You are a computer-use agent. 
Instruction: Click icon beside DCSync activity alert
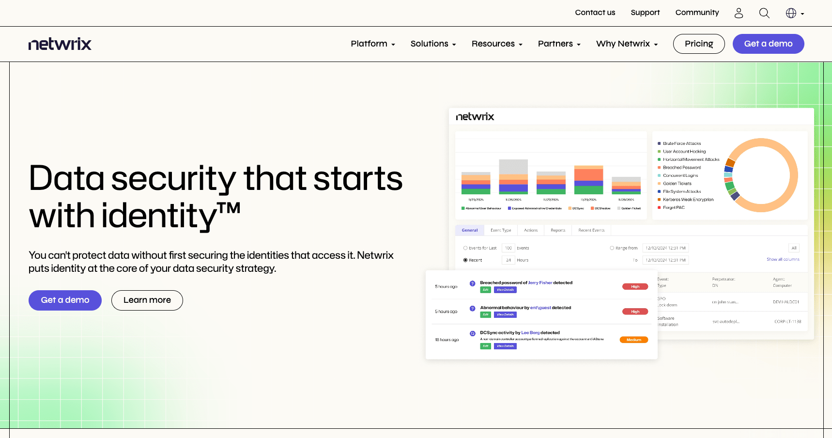472,333
